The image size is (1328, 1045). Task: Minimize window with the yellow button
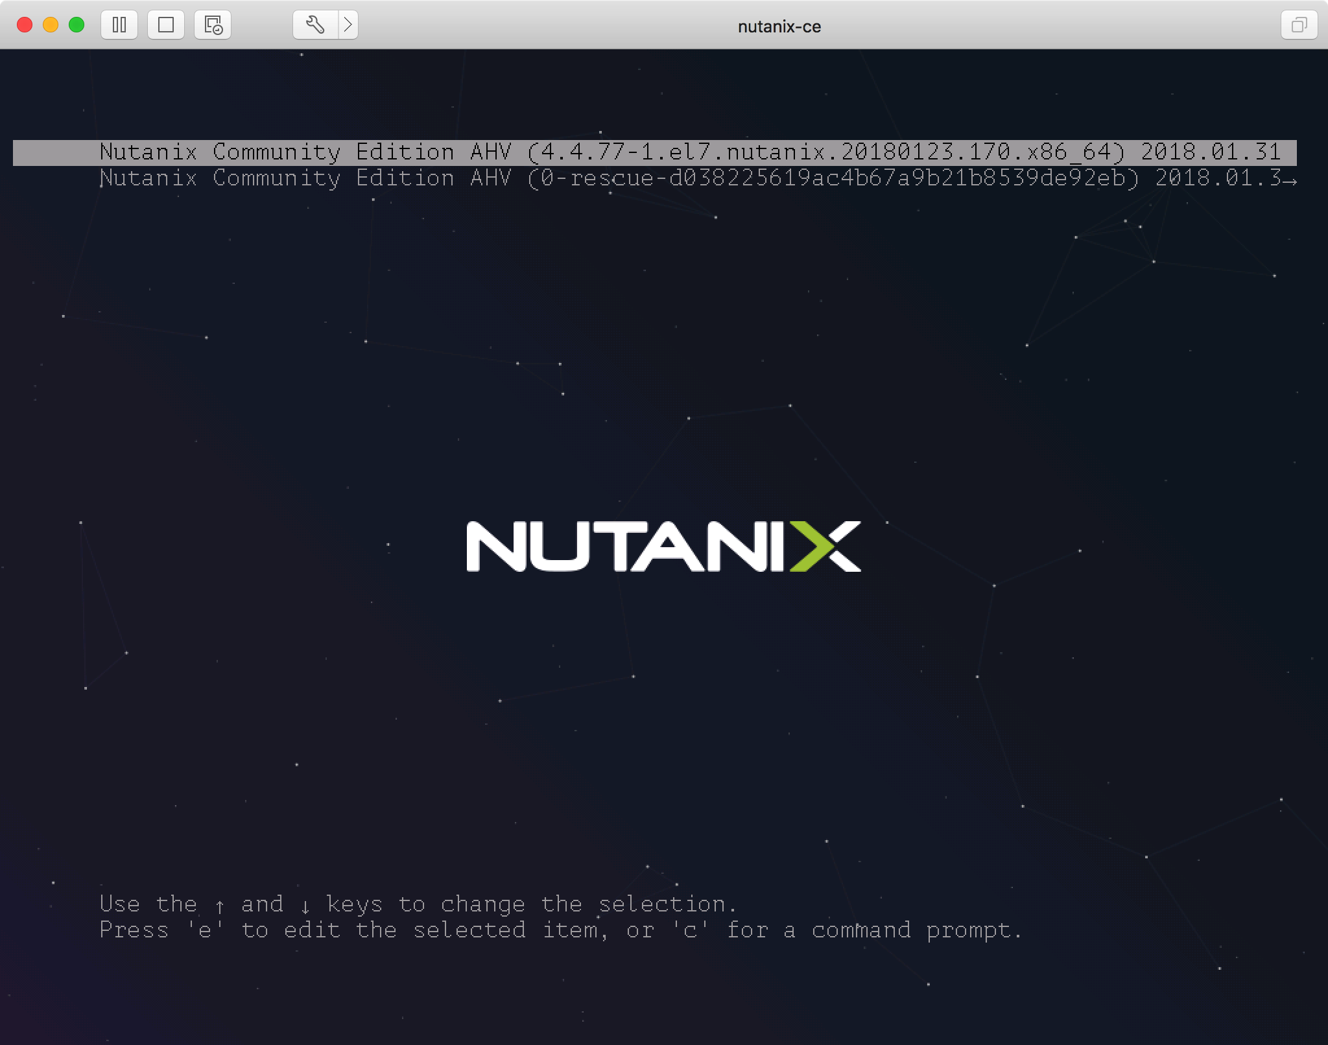coord(51,25)
